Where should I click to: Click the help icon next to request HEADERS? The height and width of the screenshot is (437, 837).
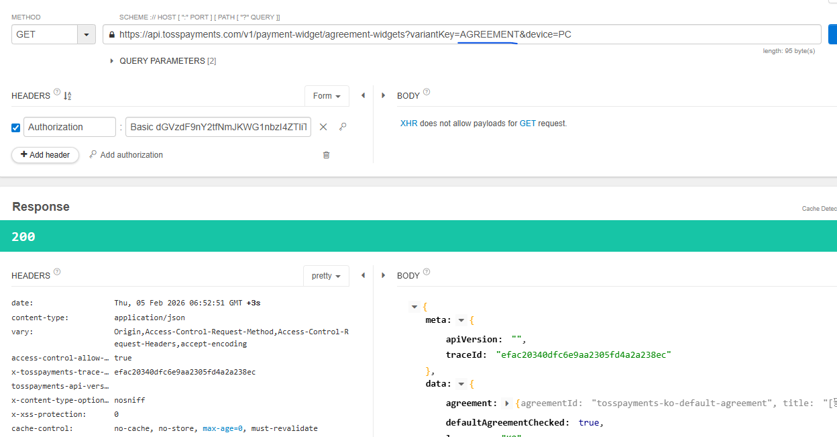click(x=56, y=93)
